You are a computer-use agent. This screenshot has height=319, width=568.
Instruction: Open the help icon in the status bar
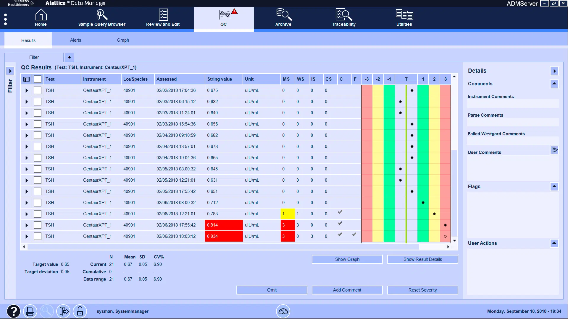(14, 311)
